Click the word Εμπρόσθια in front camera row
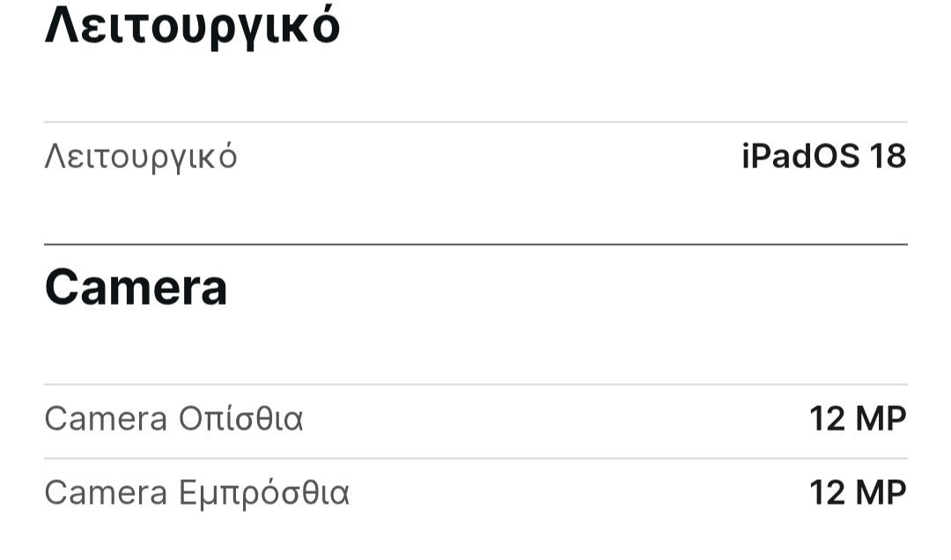Image resolution: width=951 pixels, height=560 pixels. [x=264, y=493]
